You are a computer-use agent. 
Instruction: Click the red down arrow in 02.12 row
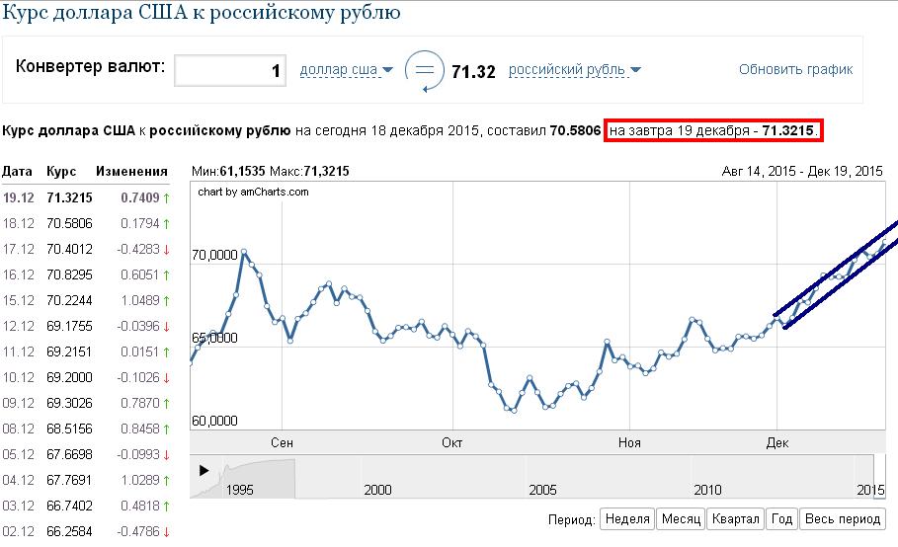pos(166,532)
